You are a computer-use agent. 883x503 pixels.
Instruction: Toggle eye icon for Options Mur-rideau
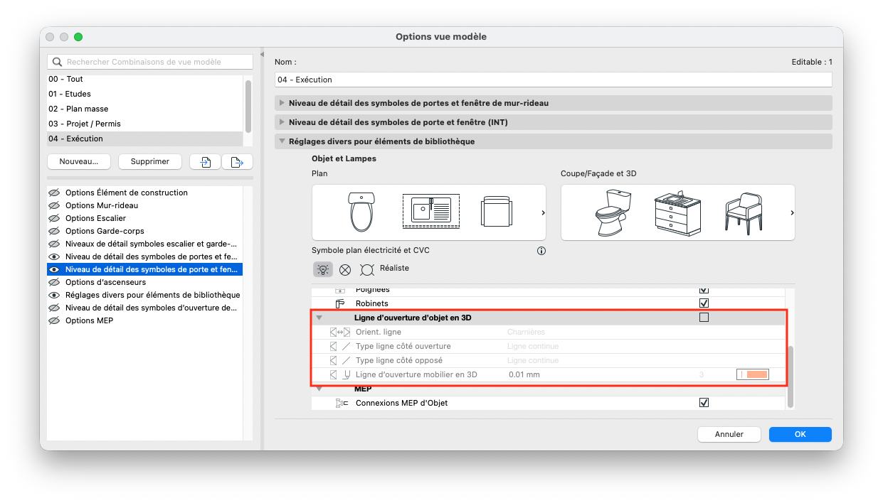point(53,205)
